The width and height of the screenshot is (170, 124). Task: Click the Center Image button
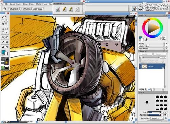coord(38,9)
